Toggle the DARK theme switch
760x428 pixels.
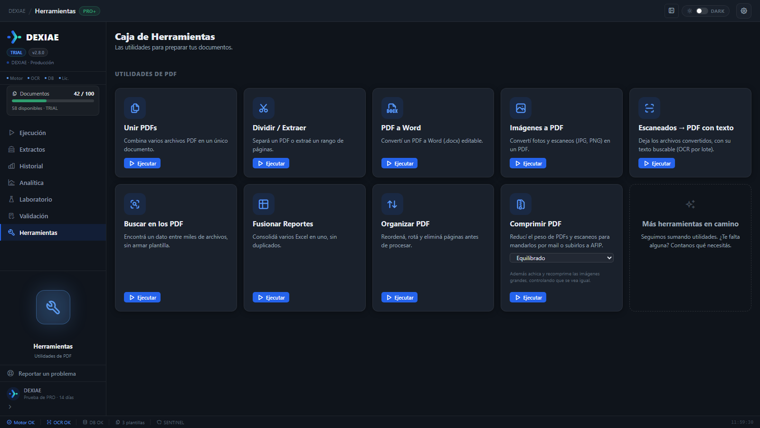pyautogui.click(x=702, y=11)
